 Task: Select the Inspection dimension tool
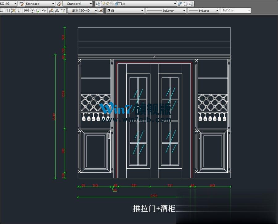pos(38,11)
